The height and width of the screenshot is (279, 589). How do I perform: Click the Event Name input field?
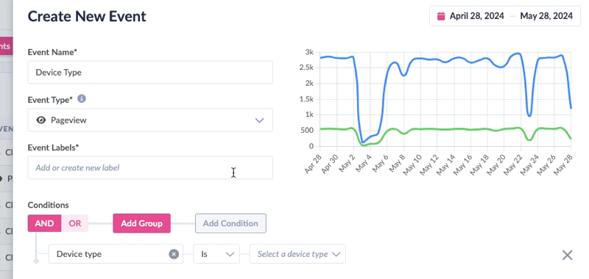tap(150, 72)
